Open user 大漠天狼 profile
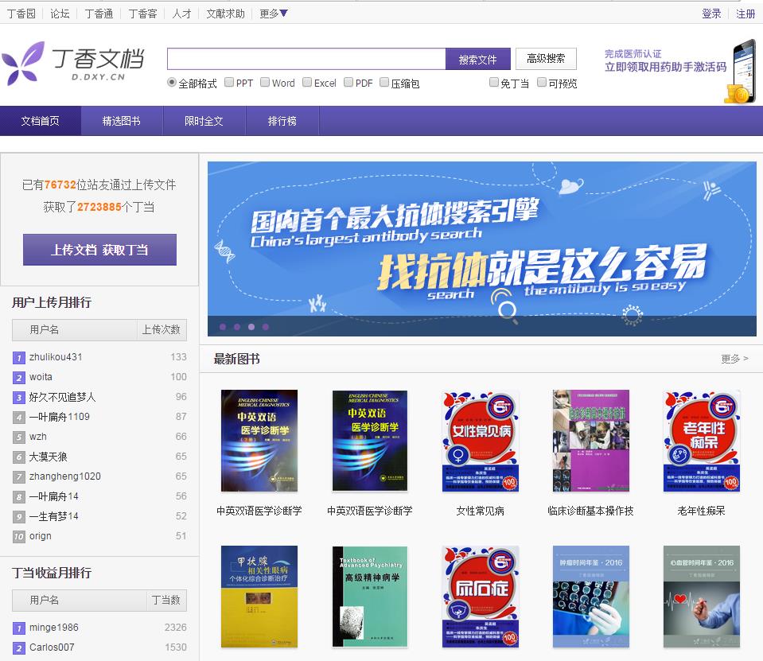 pyautogui.click(x=49, y=457)
